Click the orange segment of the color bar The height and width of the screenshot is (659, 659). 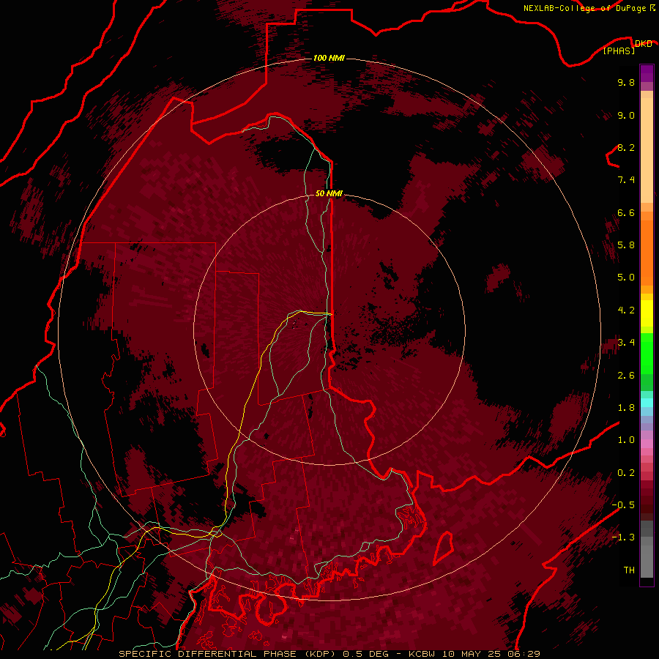point(647,252)
